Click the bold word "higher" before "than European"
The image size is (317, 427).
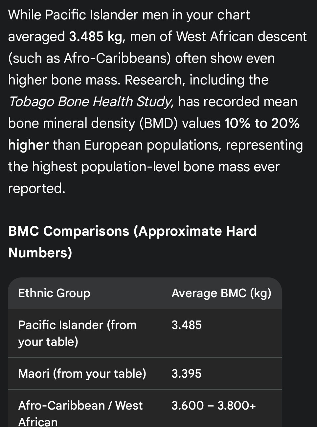click(x=28, y=145)
